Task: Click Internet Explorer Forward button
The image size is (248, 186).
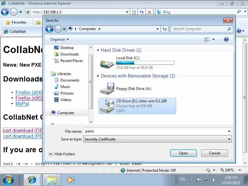Action: (14, 12)
